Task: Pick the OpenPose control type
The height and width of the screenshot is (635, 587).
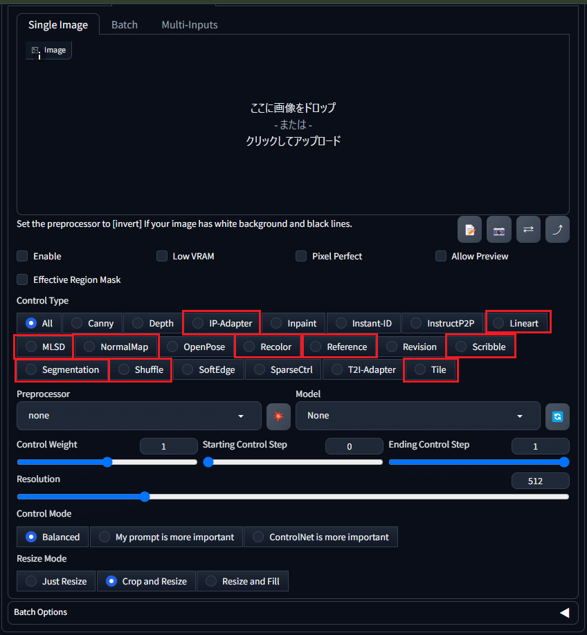Action: (x=196, y=347)
